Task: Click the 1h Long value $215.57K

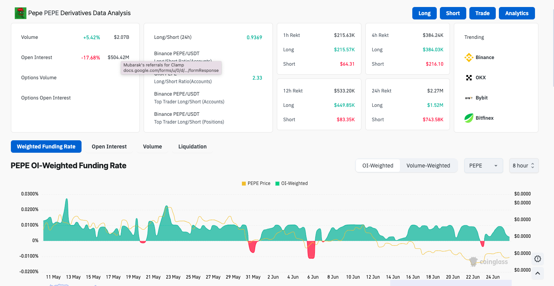Action: tap(344, 50)
